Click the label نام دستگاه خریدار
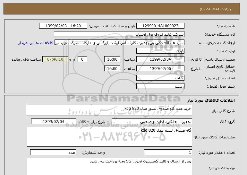247x175 pixels. point(220,35)
